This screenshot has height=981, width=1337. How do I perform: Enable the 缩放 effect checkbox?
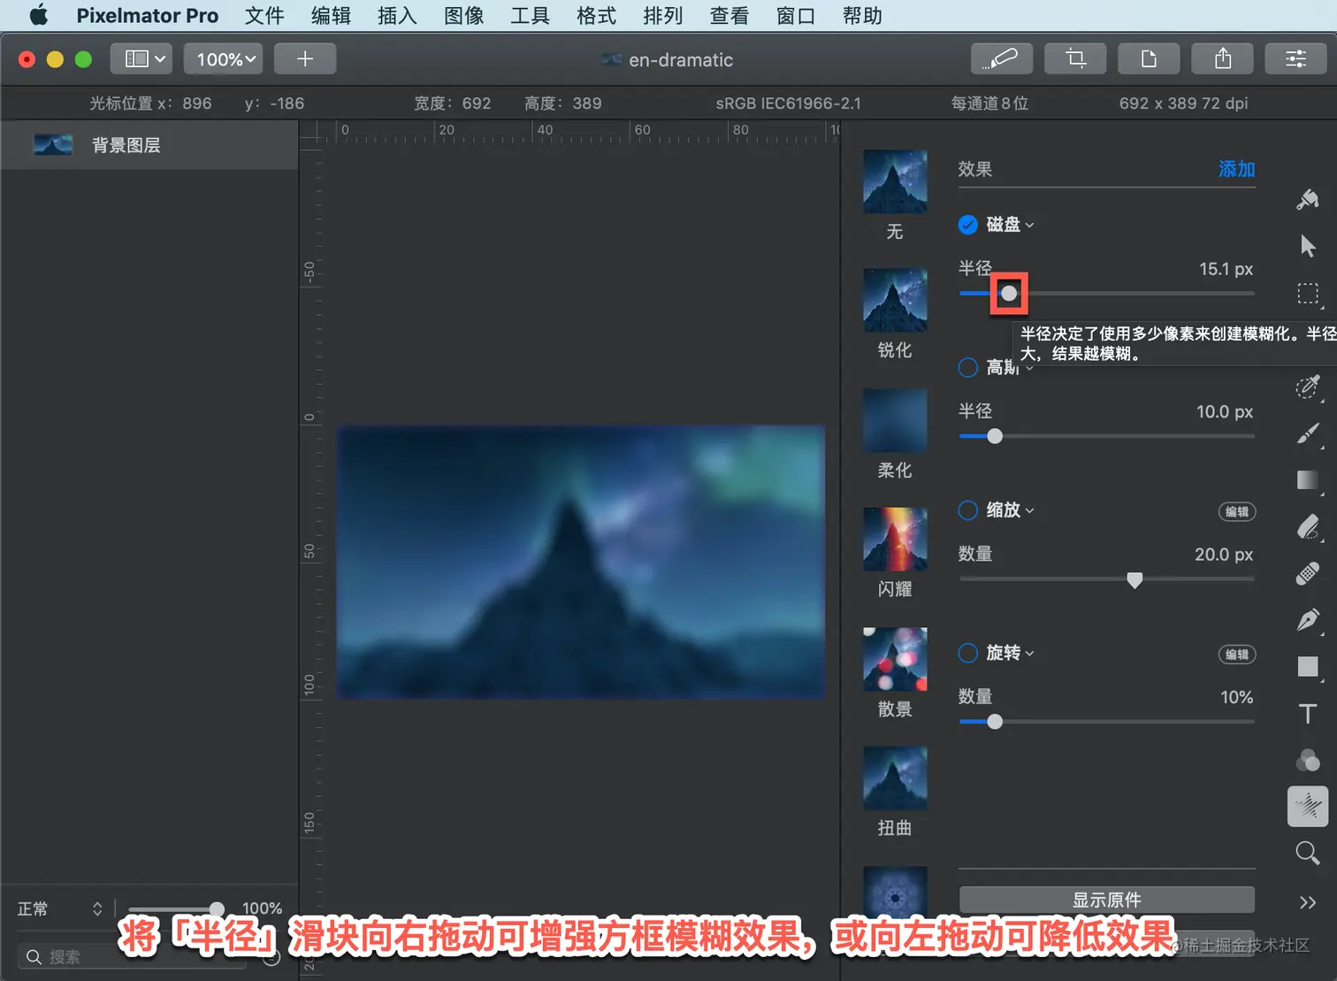pos(968,510)
